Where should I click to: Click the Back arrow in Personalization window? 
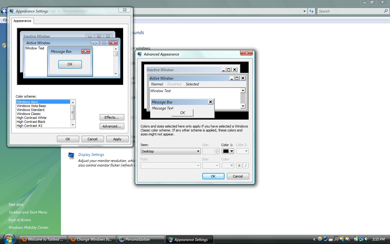coord(4,11)
